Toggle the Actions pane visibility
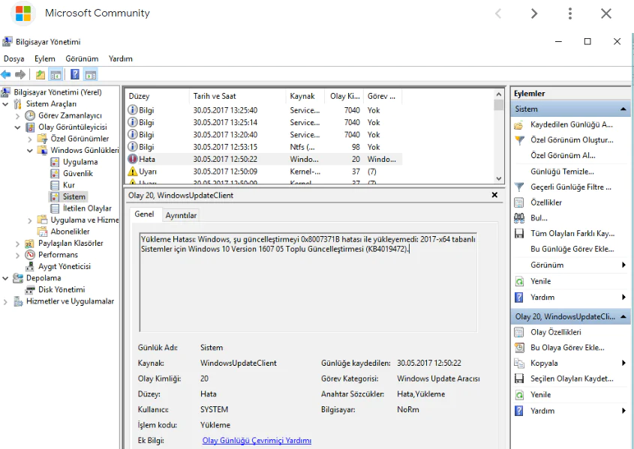634x449 pixels. 92,74
